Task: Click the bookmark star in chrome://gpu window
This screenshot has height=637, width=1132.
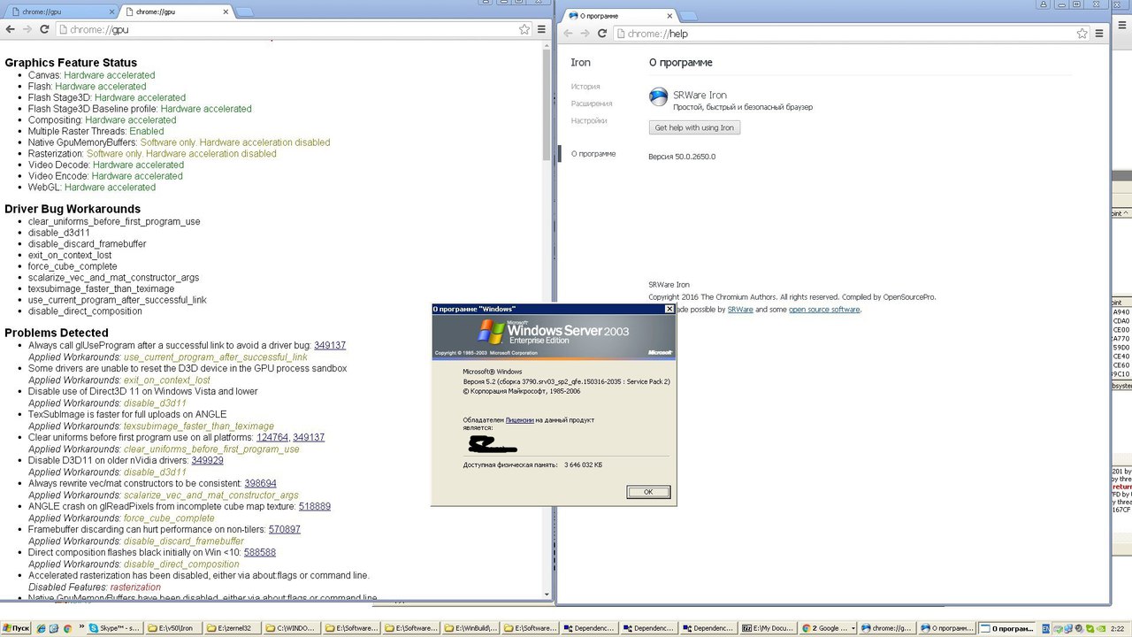Action: [524, 29]
